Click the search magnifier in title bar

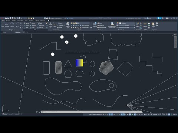pos(145,18)
